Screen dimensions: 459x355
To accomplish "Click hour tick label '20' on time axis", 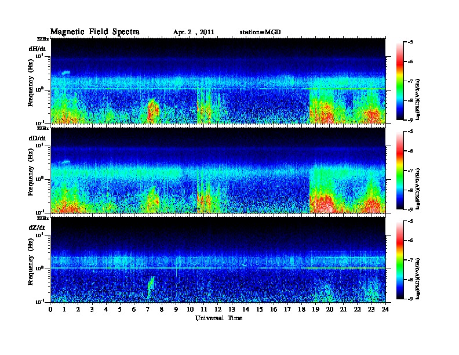I will [x=330, y=309].
